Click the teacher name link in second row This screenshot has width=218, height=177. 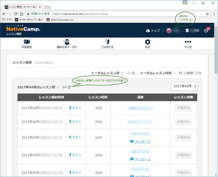tap(140, 122)
